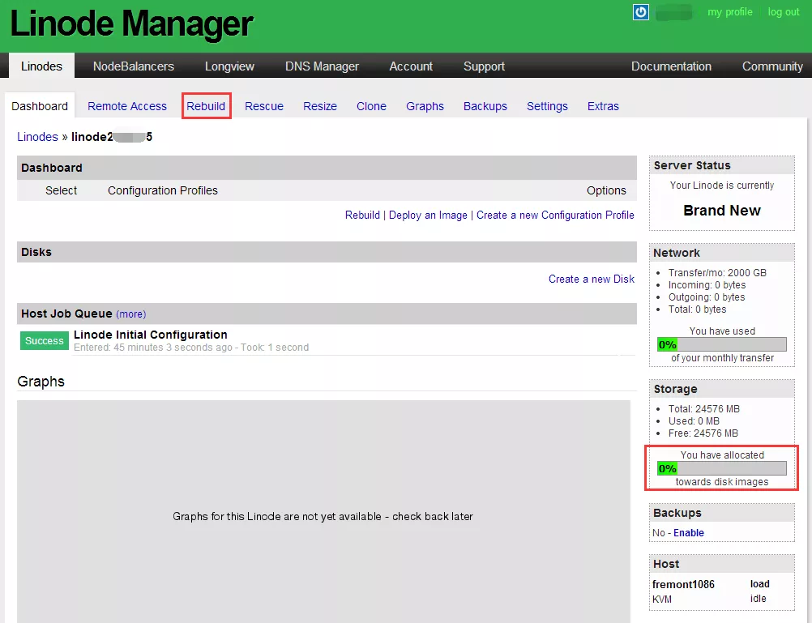Click the Linodes breadcrumb link
Screen dimensions: 812x623
pos(37,137)
